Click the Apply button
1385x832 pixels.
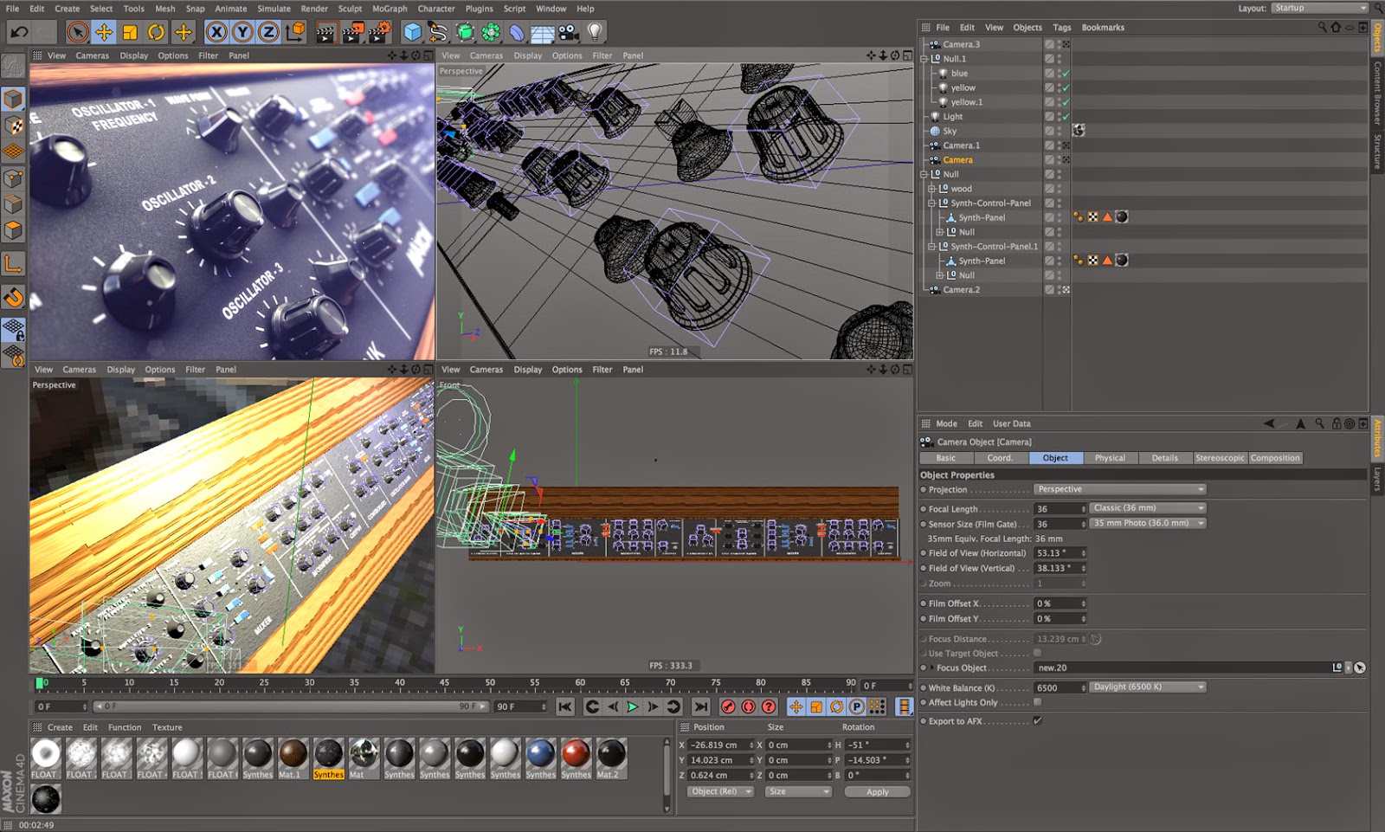877,792
